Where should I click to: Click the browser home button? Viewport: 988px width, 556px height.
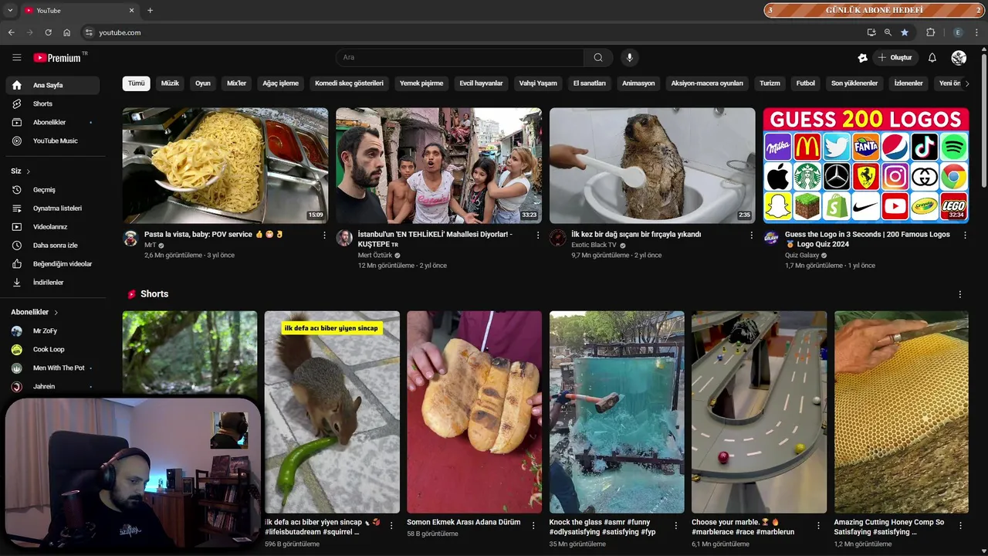click(67, 32)
